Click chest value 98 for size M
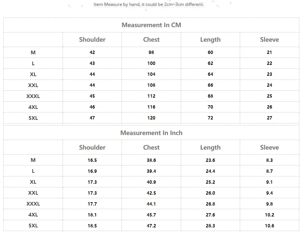This screenshot has height=234, width=303. pyautogui.click(x=151, y=52)
